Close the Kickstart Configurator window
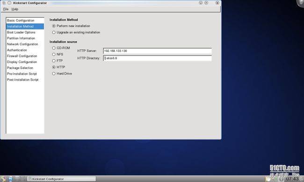Viewport: 304px width, 182px height. tap(217, 3)
